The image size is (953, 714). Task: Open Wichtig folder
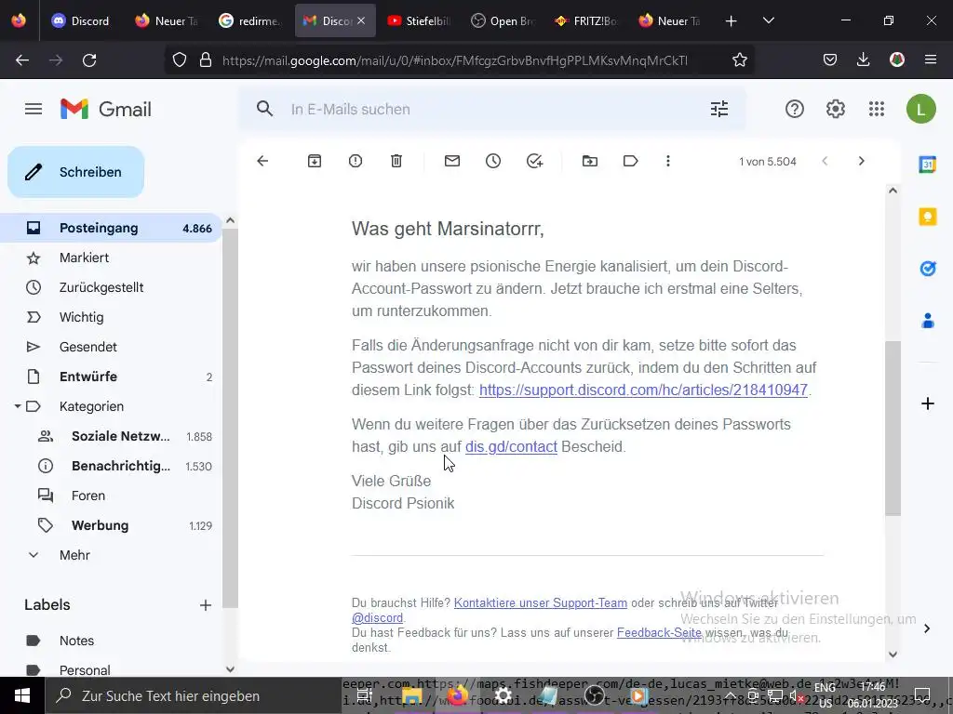111,318
